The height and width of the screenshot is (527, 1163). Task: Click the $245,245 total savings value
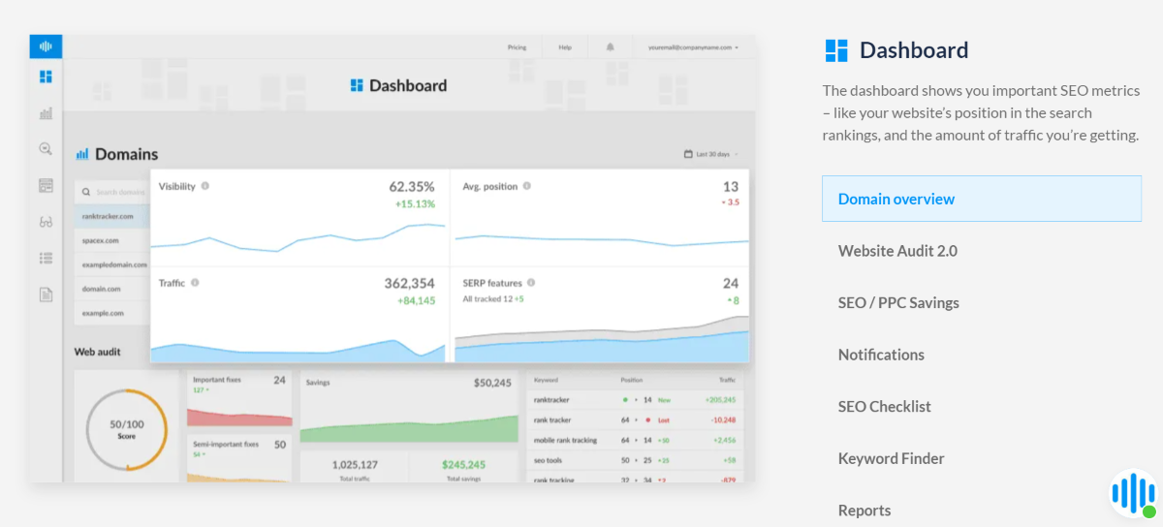464,464
